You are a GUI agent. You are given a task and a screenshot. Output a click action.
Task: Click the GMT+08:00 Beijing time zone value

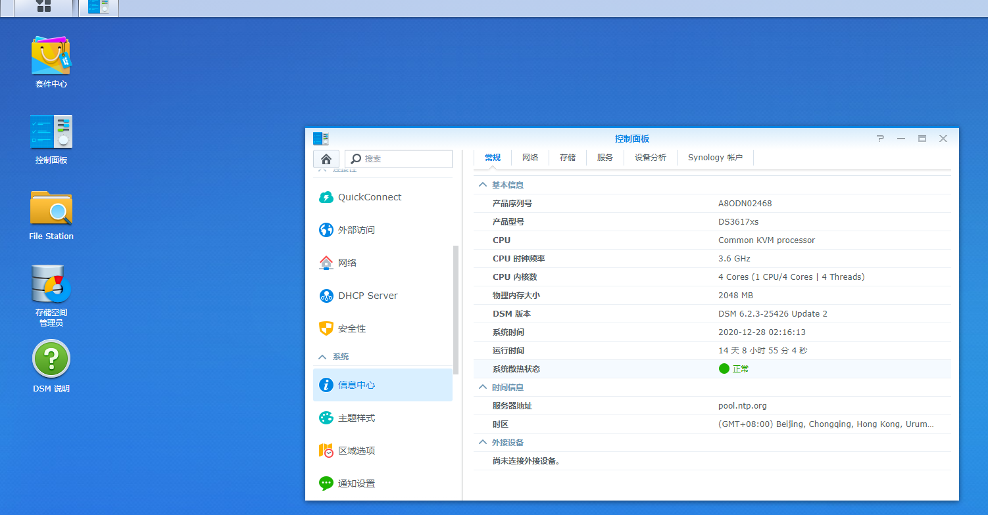826,424
